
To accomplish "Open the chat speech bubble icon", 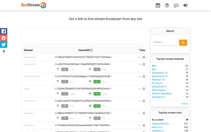I will (x=176, y=5).
